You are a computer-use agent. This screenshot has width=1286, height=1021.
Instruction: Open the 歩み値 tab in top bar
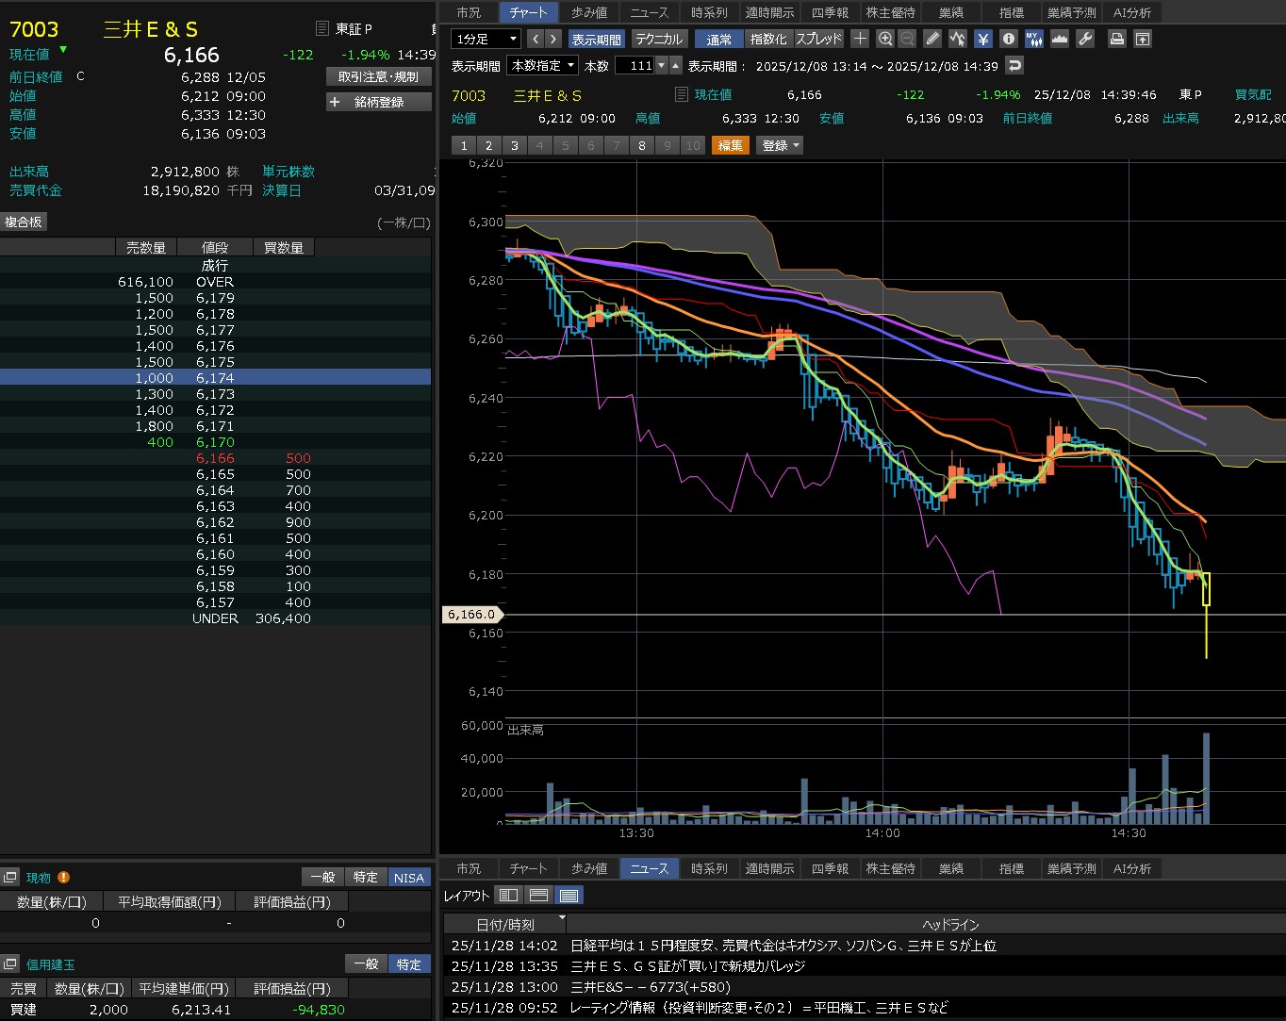click(589, 12)
